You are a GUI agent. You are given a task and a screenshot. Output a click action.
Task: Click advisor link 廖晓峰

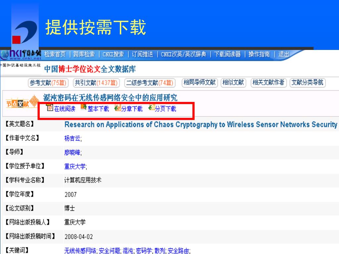pyautogui.click(x=72, y=152)
